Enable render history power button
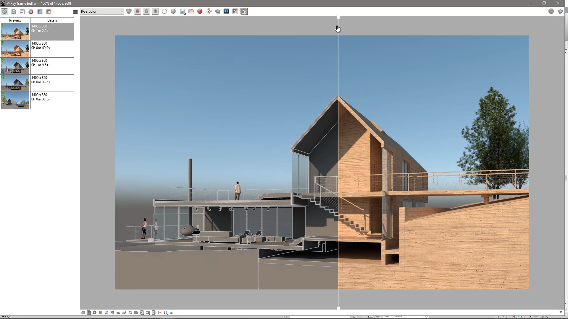This screenshot has width=568, height=319. (4, 12)
